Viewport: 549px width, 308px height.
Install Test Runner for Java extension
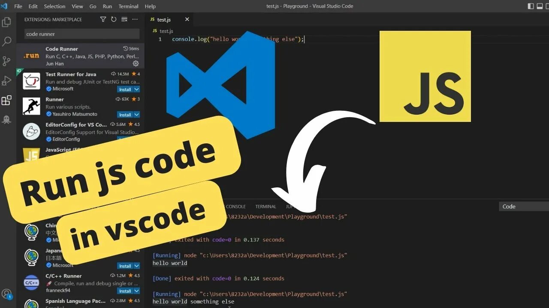tap(125, 89)
